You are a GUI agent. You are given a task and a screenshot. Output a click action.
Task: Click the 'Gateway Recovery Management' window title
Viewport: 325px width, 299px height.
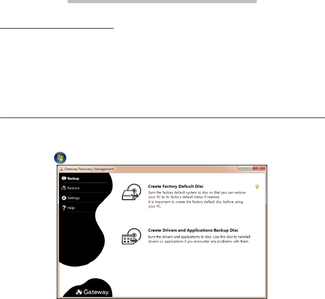(89, 169)
